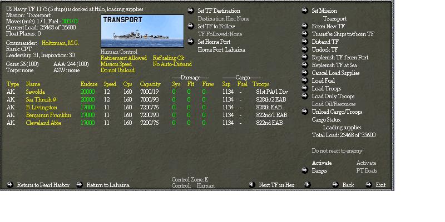Toggle Mission Speed setting
Screen dimensions: 445x222
tap(116, 64)
